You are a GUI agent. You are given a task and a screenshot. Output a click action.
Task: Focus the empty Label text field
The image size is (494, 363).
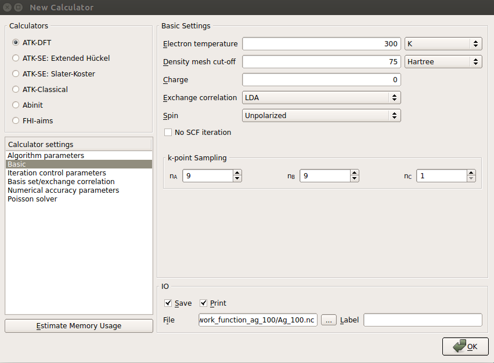coord(423,320)
